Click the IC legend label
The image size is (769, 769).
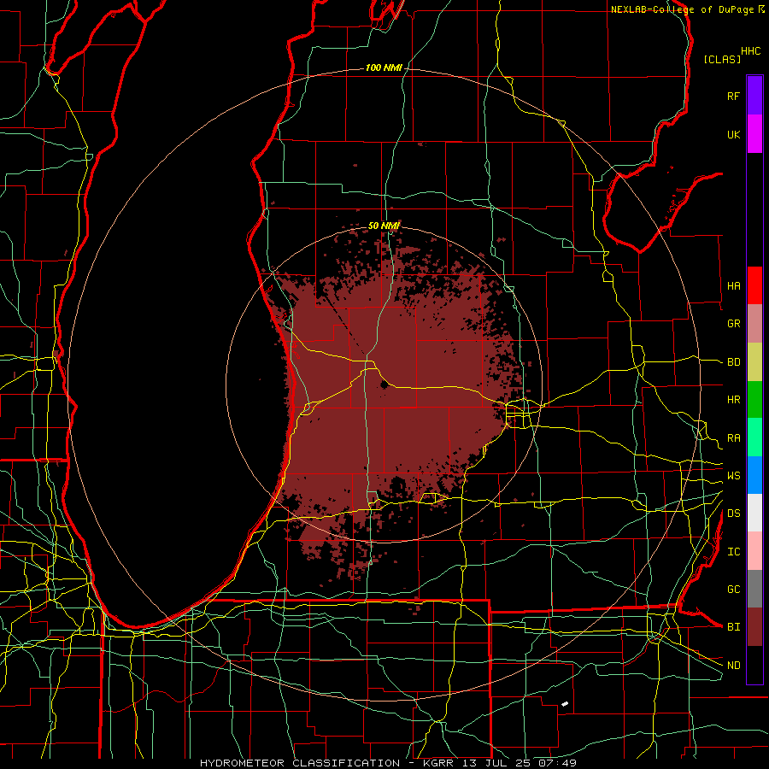(x=733, y=552)
